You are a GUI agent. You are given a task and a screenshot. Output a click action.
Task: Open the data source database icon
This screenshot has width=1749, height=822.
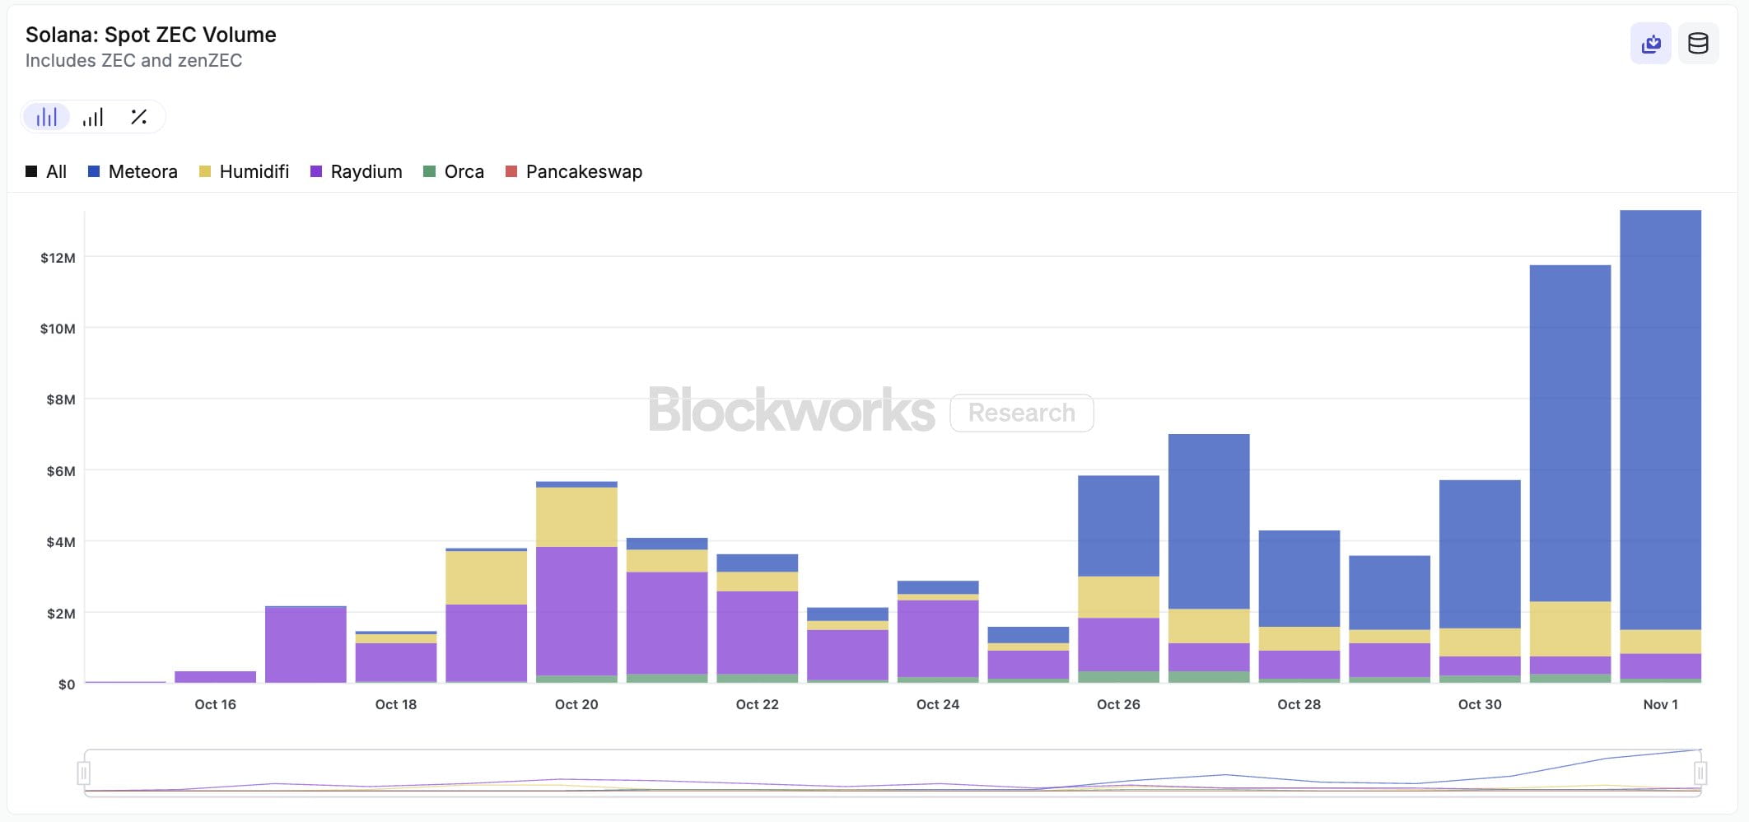1697,42
